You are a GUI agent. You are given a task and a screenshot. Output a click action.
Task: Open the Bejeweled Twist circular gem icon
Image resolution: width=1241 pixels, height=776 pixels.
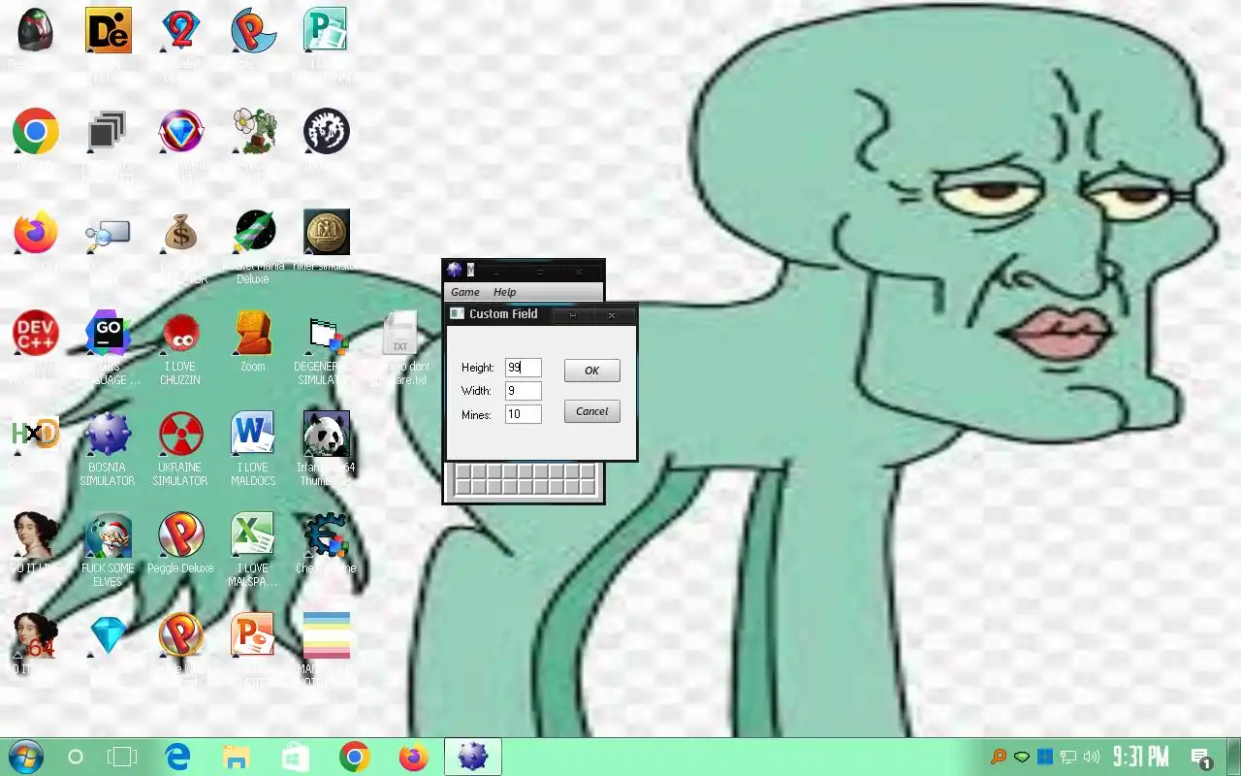[x=180, y=132]
